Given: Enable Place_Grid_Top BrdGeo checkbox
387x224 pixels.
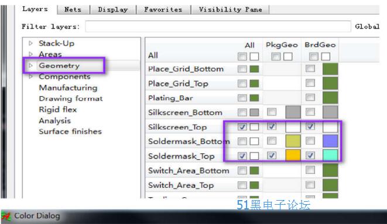Looking at the screenshot, I should pyautogui.click(x=310, y=83).
